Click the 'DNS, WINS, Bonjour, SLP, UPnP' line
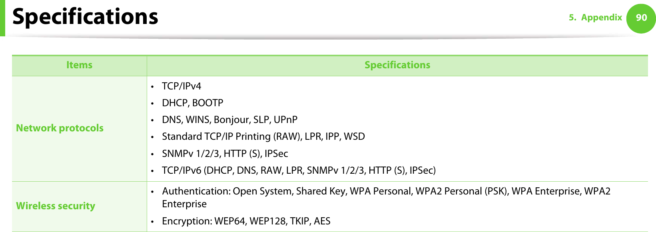This screenshot has height=232, width=656. click(229, 120)
